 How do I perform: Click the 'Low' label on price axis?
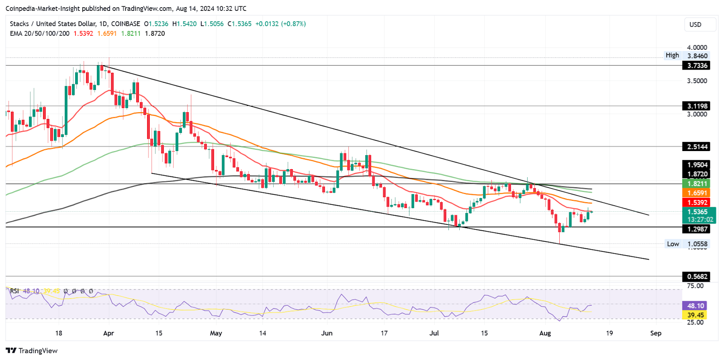(673, 244)
